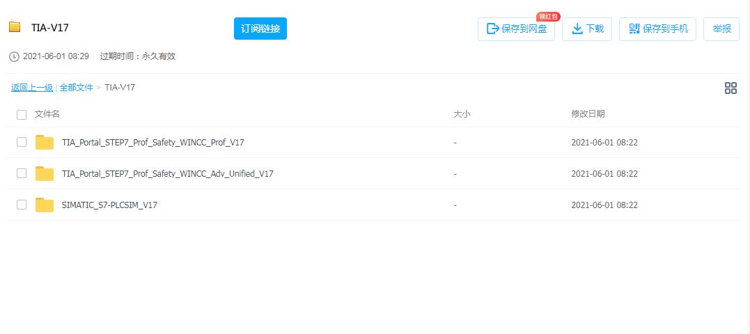Click 保存到手机 QR code button
The height and width of the screenshot is (334, 750).
pos(658,29)
